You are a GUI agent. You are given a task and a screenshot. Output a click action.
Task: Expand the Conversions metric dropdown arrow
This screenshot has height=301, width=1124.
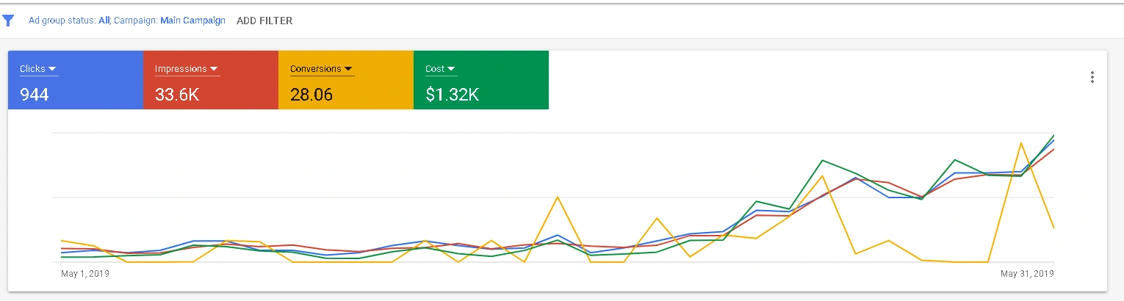[x=348, y=69]
